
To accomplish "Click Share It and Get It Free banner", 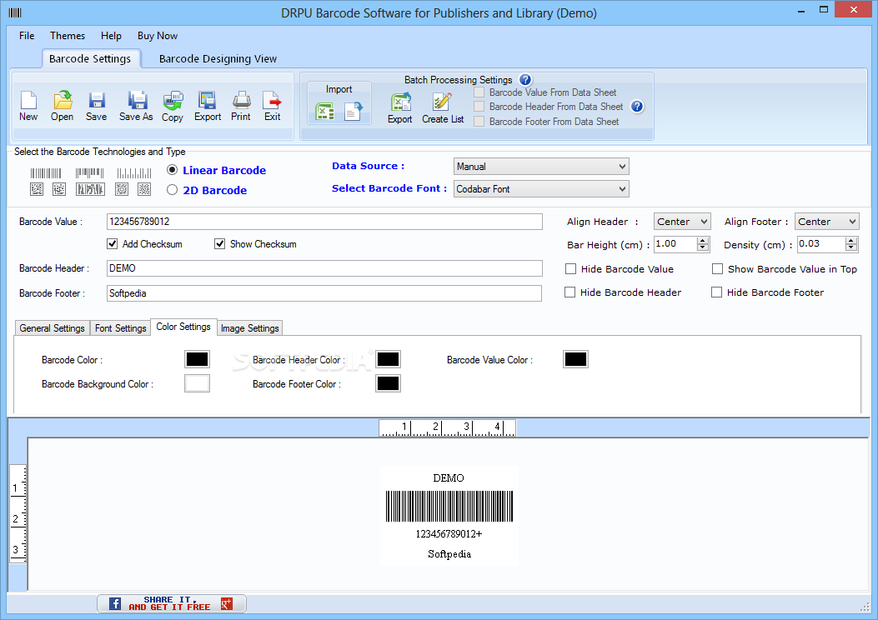I will 171,604.
